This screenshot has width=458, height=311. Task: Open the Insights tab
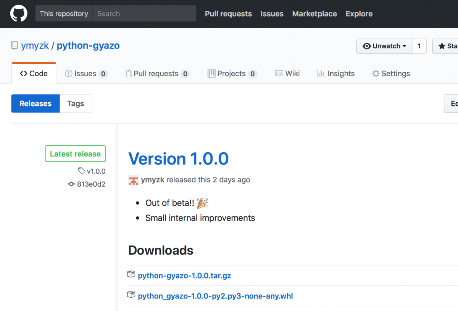[x=340, y=73]
